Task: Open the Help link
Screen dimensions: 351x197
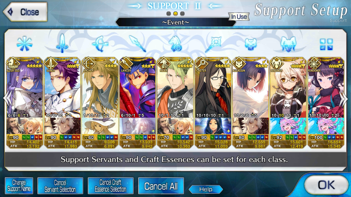Action: point(206,189)
